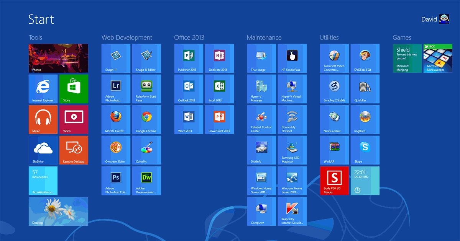Screen dimensions: 460x241
Task: Open Publisher 2013
Action: point(189,58)
